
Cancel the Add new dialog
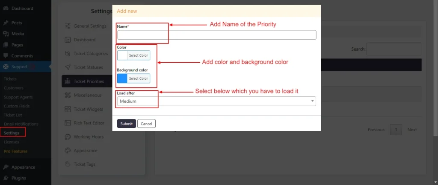[x=146, y=124]
